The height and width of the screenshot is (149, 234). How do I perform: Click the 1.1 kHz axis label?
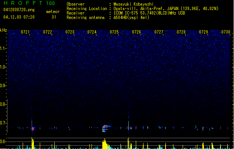(x=3, y=48)
